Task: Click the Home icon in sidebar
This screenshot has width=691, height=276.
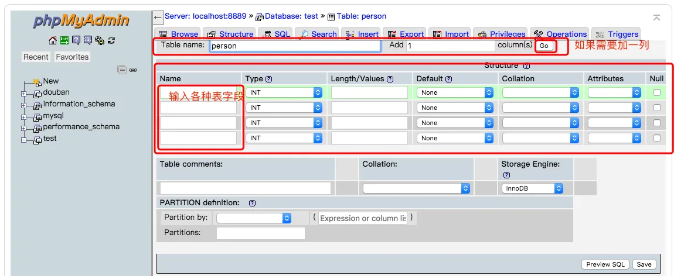Action: [x=53, y=40]
